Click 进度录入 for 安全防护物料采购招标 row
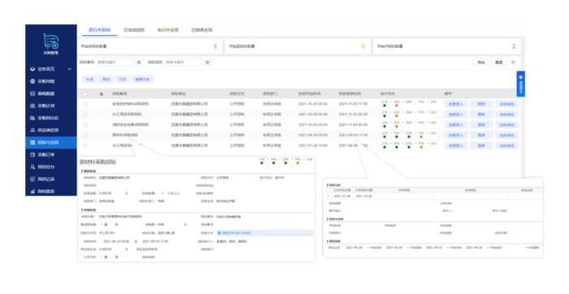 456,104
